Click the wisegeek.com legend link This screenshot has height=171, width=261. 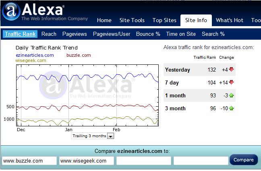pyautogui.click(x=31, y=60)
